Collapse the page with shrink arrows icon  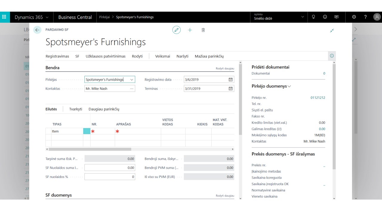[332, 30]
